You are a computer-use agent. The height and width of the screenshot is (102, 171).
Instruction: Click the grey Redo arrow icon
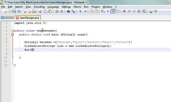tap(62, 11)
